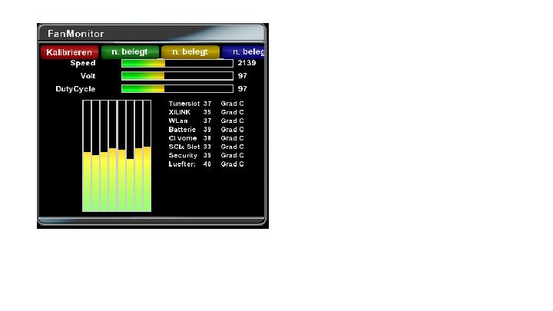Click the Volt progress bar

[x=177, y=76]
